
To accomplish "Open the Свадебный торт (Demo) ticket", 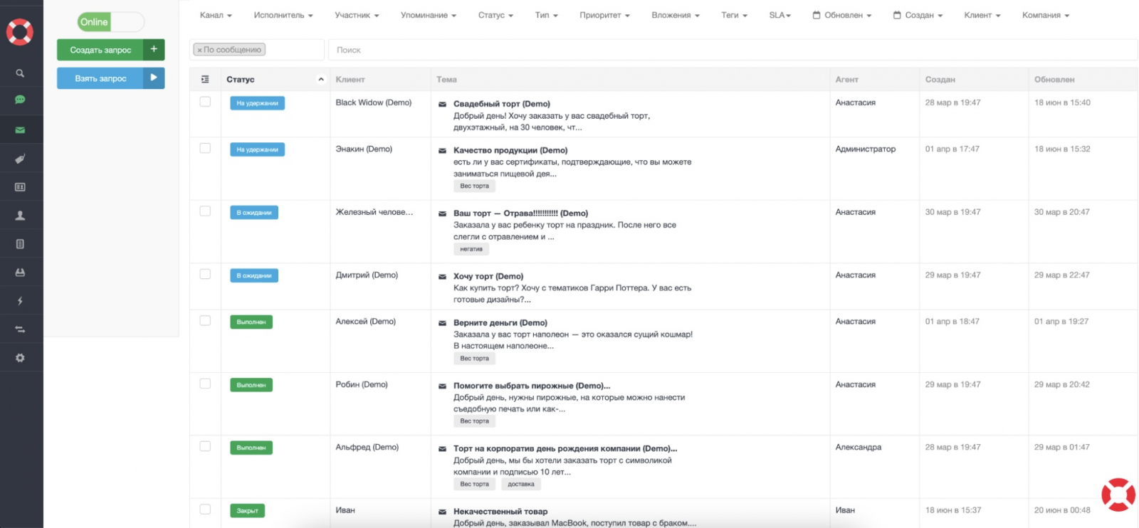I will [x=501, y=104].
